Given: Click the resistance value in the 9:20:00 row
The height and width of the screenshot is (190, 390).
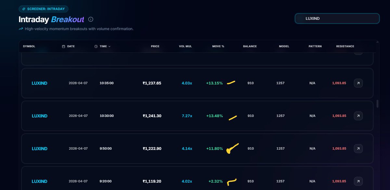Looking at the screenshot, I should tap(339, 182).
